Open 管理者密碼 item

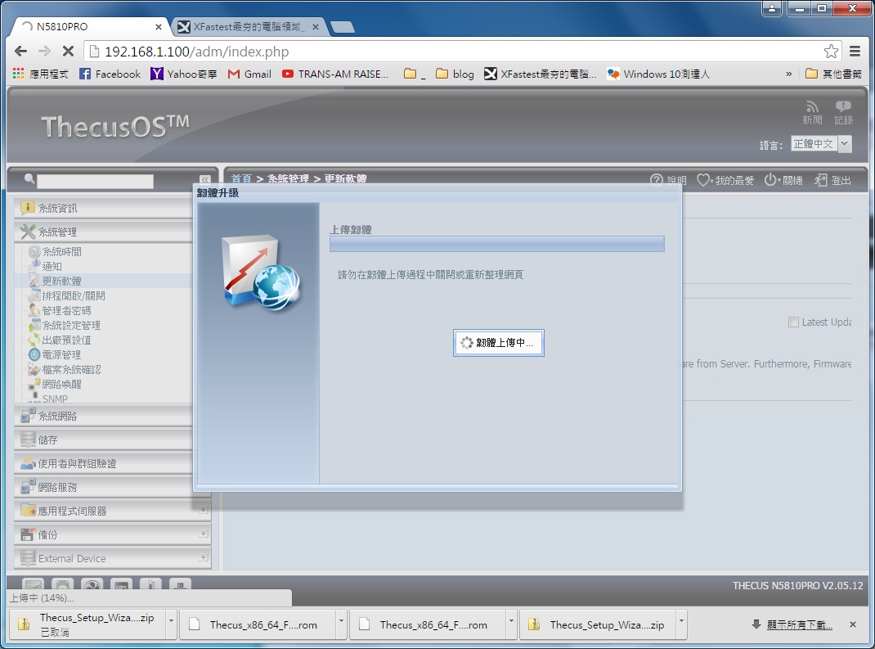pyautogui.click(x=66, y=310)
